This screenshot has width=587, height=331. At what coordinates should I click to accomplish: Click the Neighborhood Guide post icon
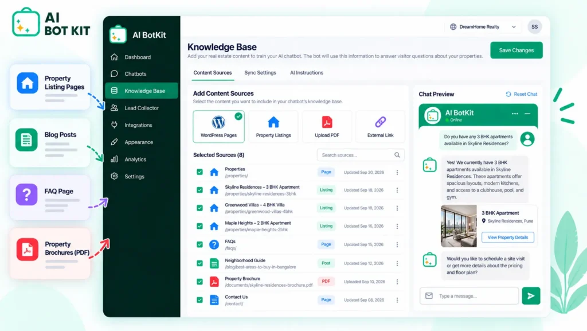pyautogui.click(x=214, y=263)
